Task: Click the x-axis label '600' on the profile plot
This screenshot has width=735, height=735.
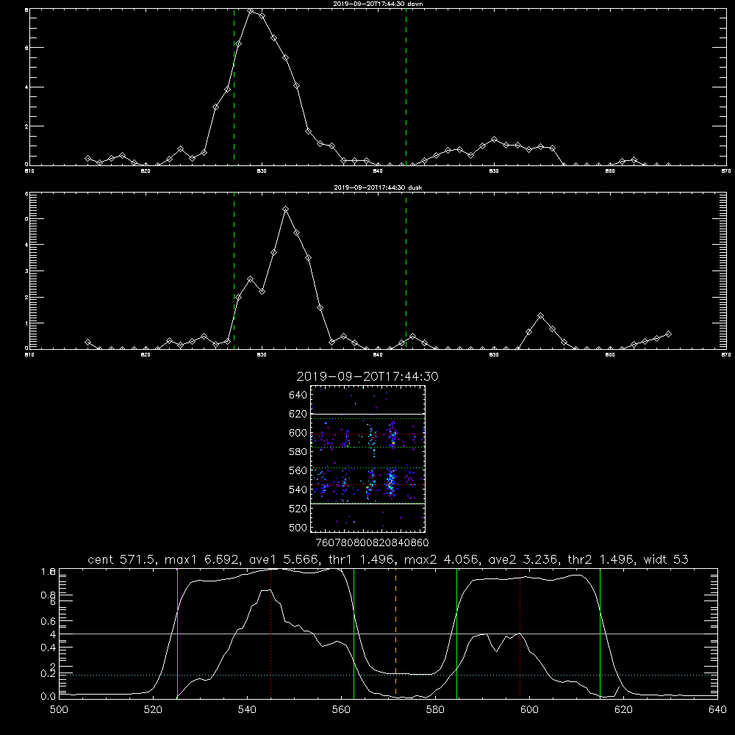Action: coord(529,710)
